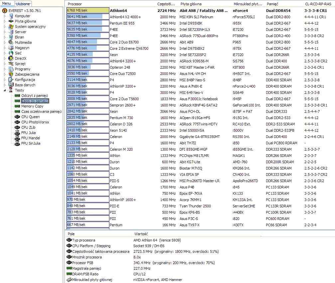This screenshot has height=283, width=335.
Task: Select the 4847 MB/sek Core 2 Duo bar
Action: tap(88, 42)
